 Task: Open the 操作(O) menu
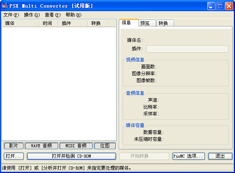coord(32,15)
